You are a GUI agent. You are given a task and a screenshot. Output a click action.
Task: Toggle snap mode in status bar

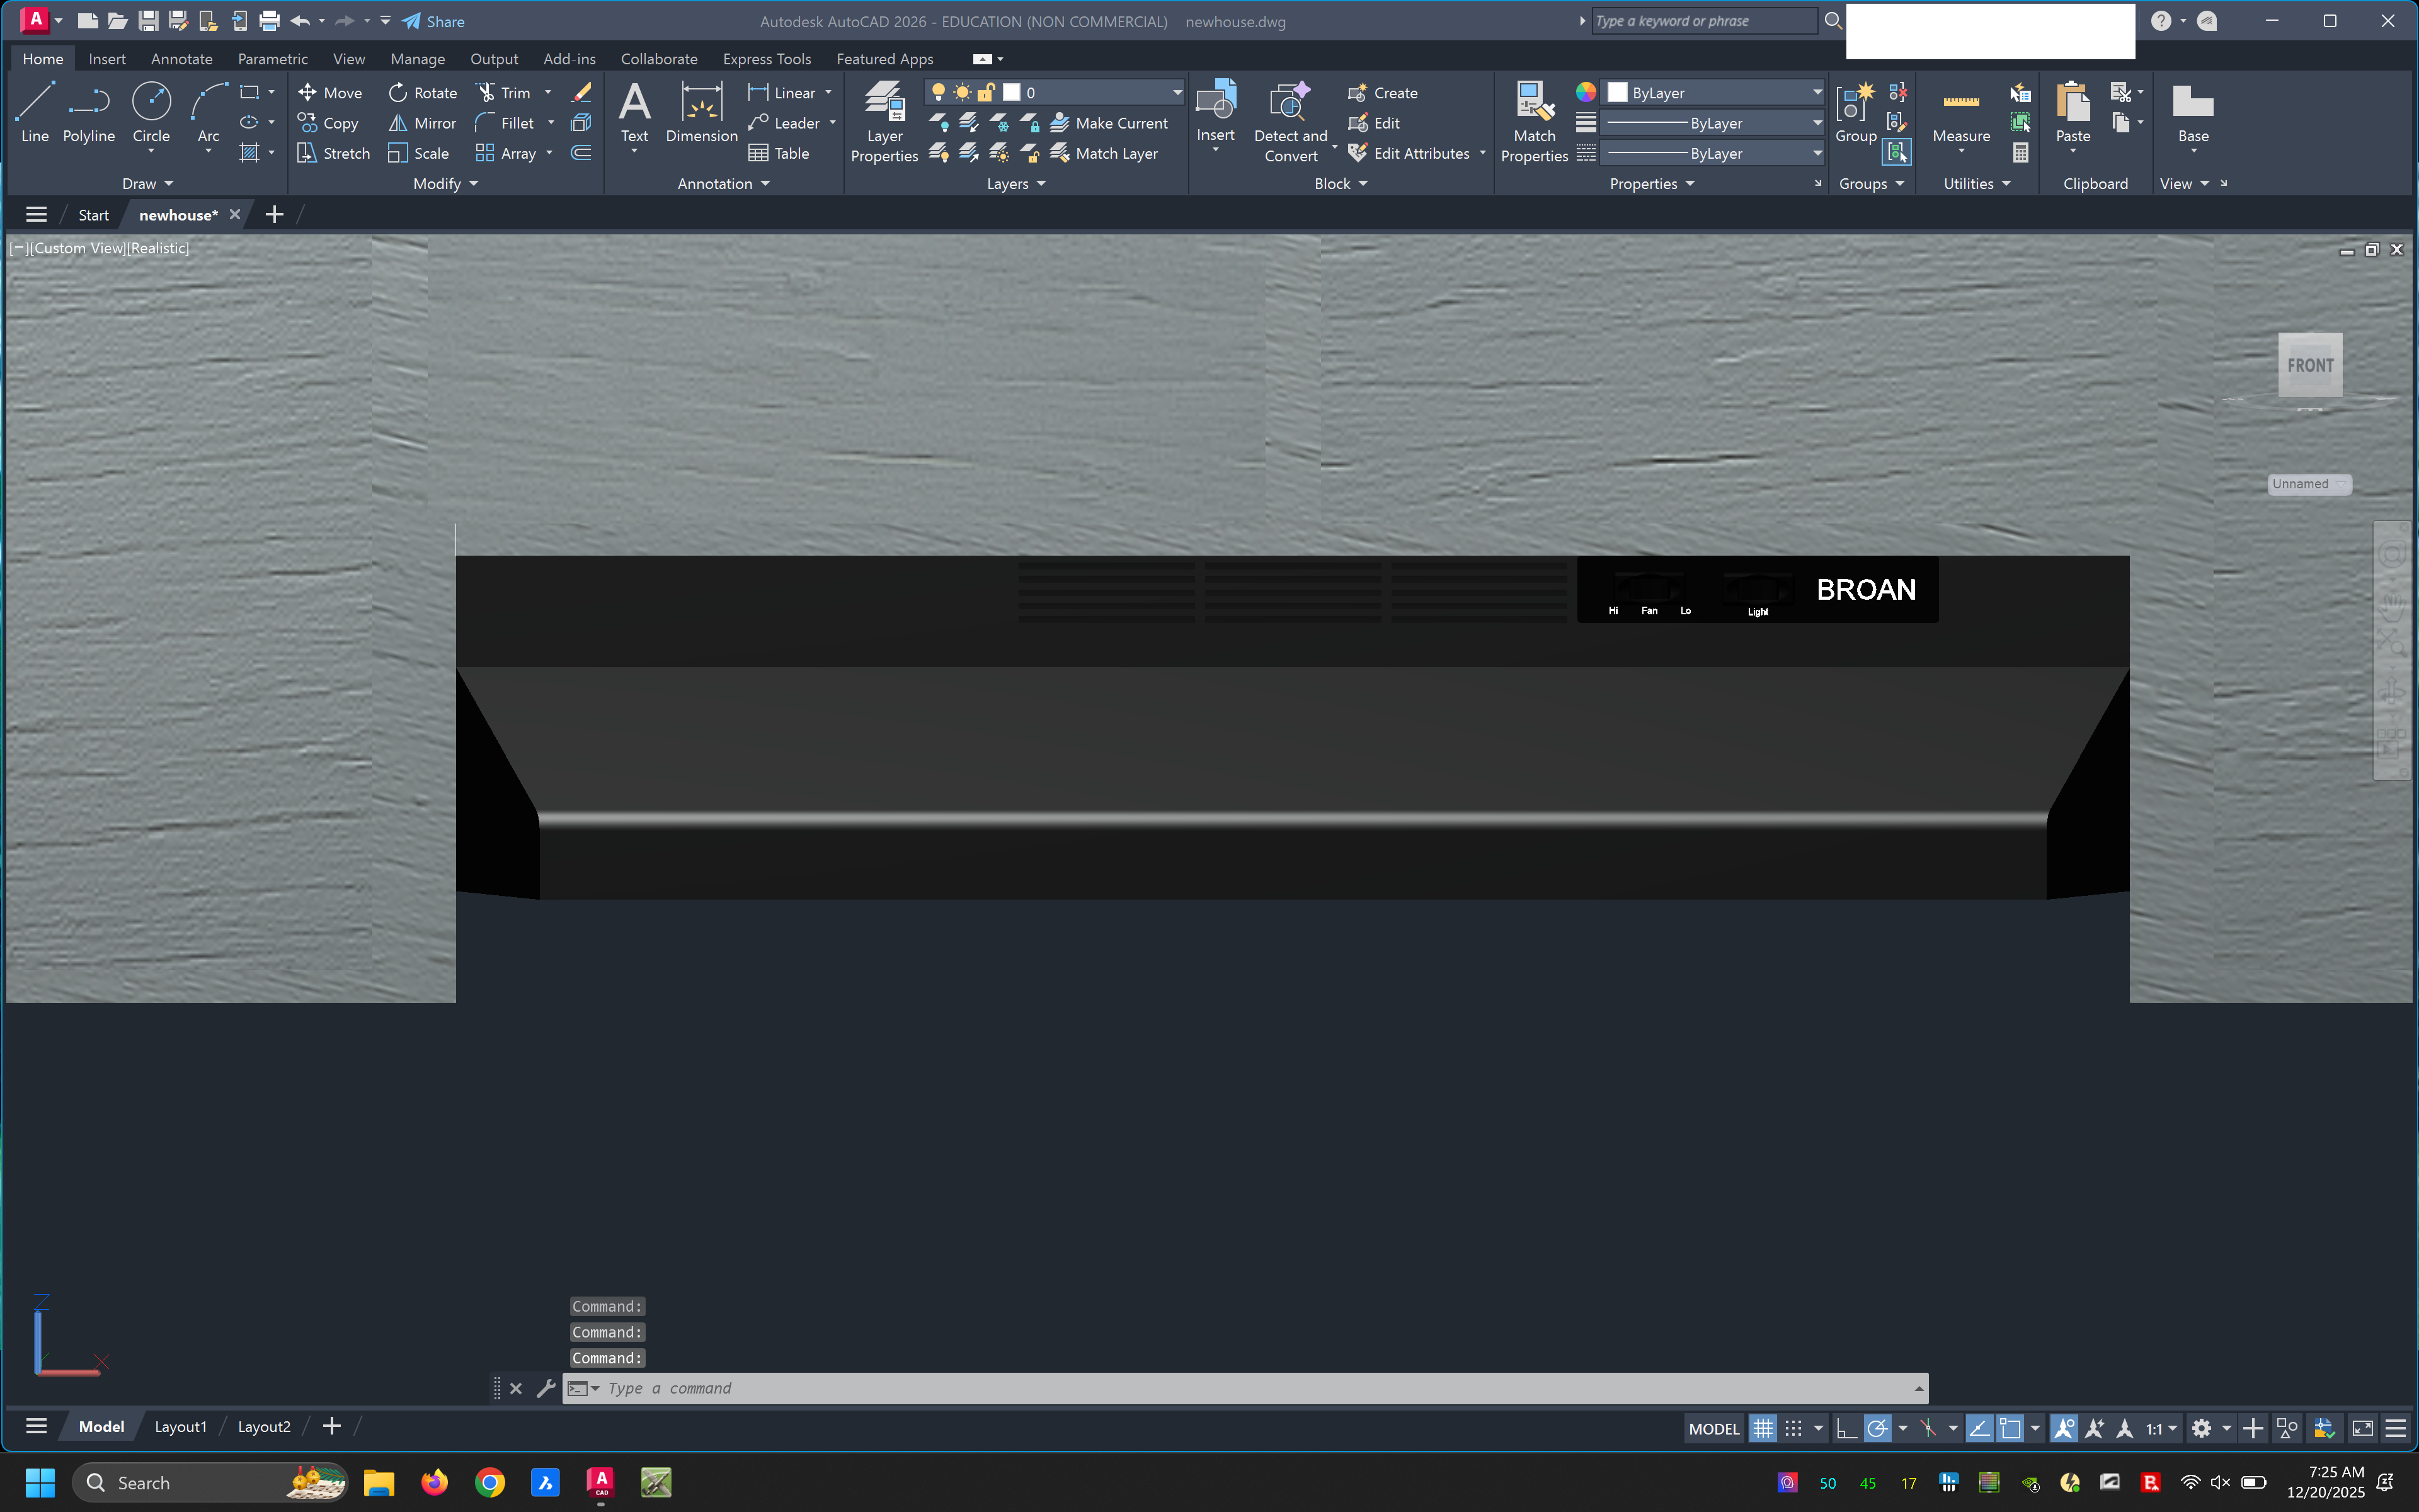pyautogui.click(x=1794, y=1428)
